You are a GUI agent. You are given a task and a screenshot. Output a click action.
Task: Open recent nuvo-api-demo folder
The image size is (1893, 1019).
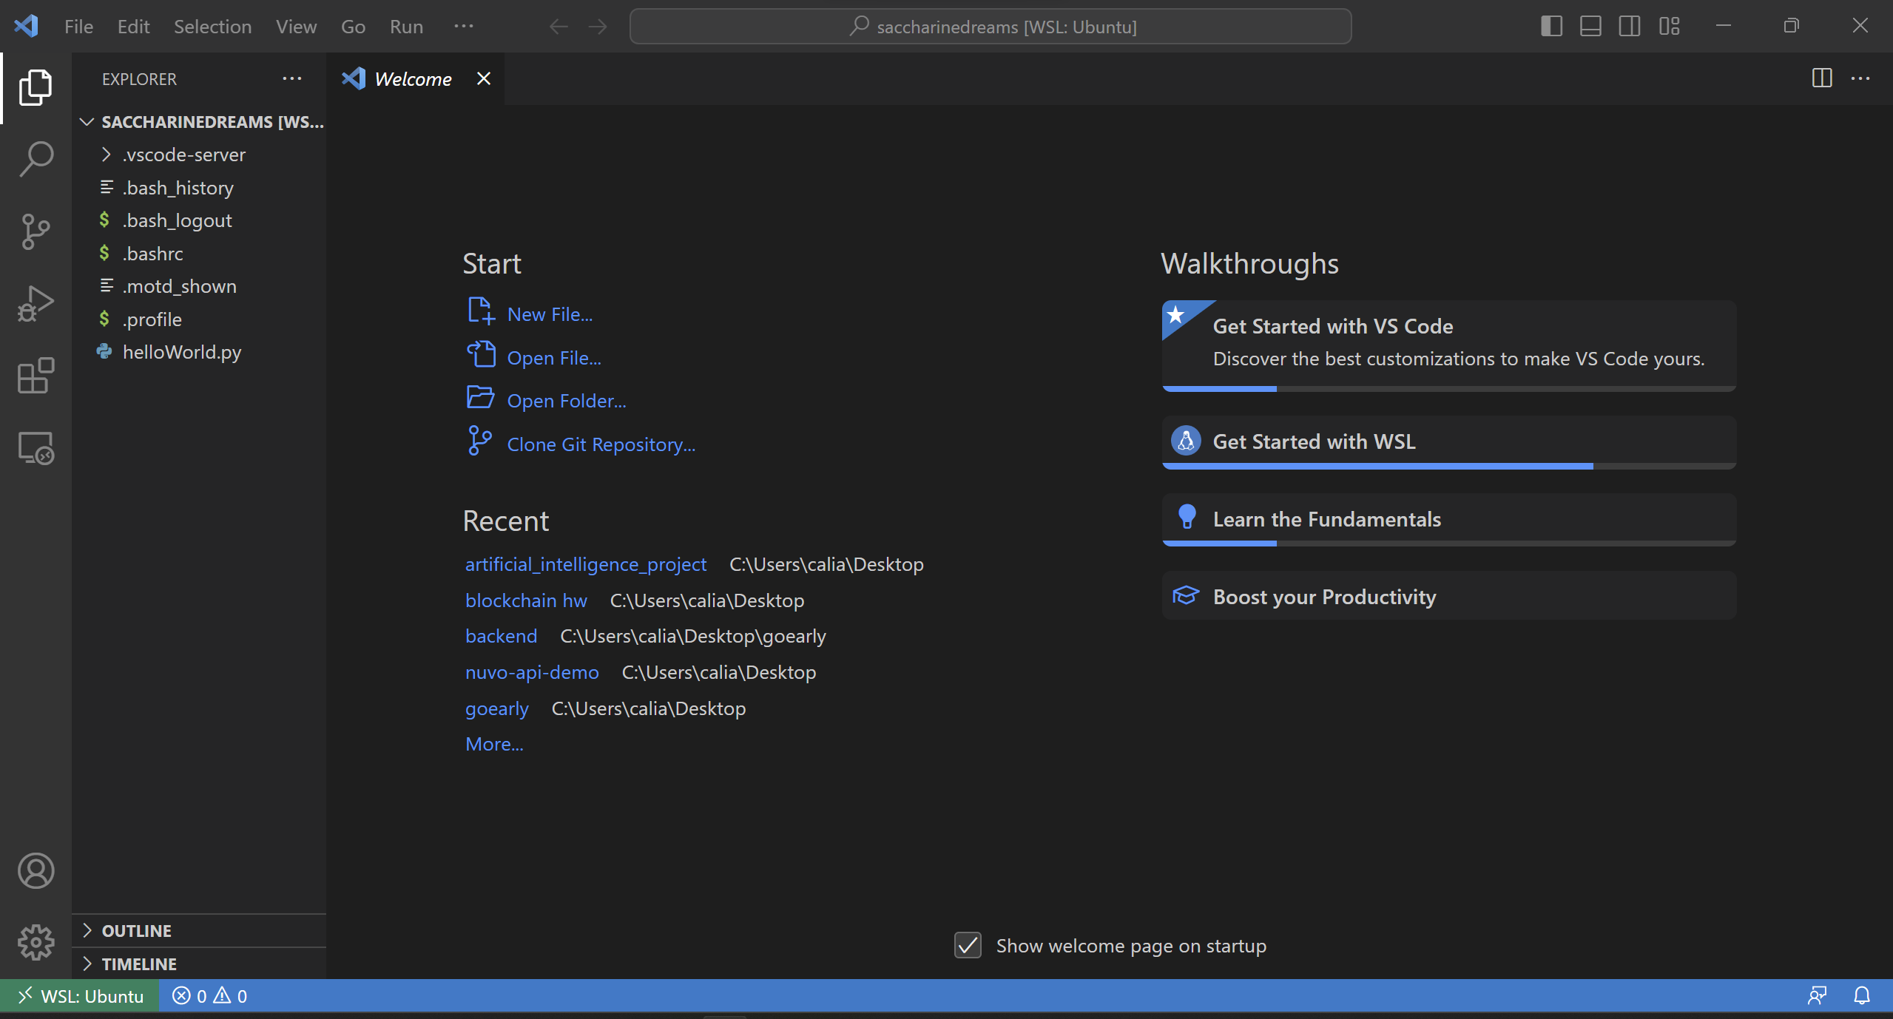532,672
